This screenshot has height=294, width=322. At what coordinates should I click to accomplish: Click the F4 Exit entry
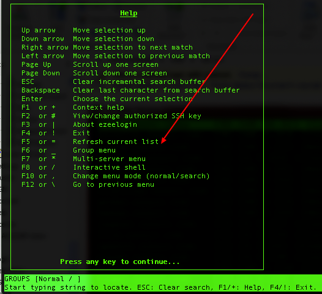click(56, 133)
